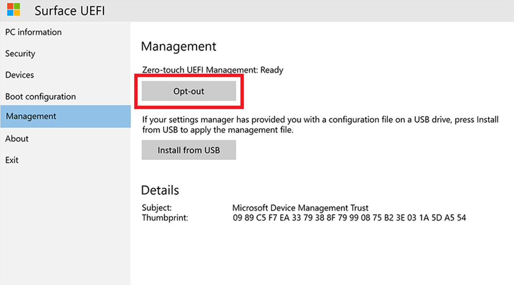Click the Zero-touch UEFI Management Ready status
This screenshot has width=514, height=285.
[x=212, y=70]
